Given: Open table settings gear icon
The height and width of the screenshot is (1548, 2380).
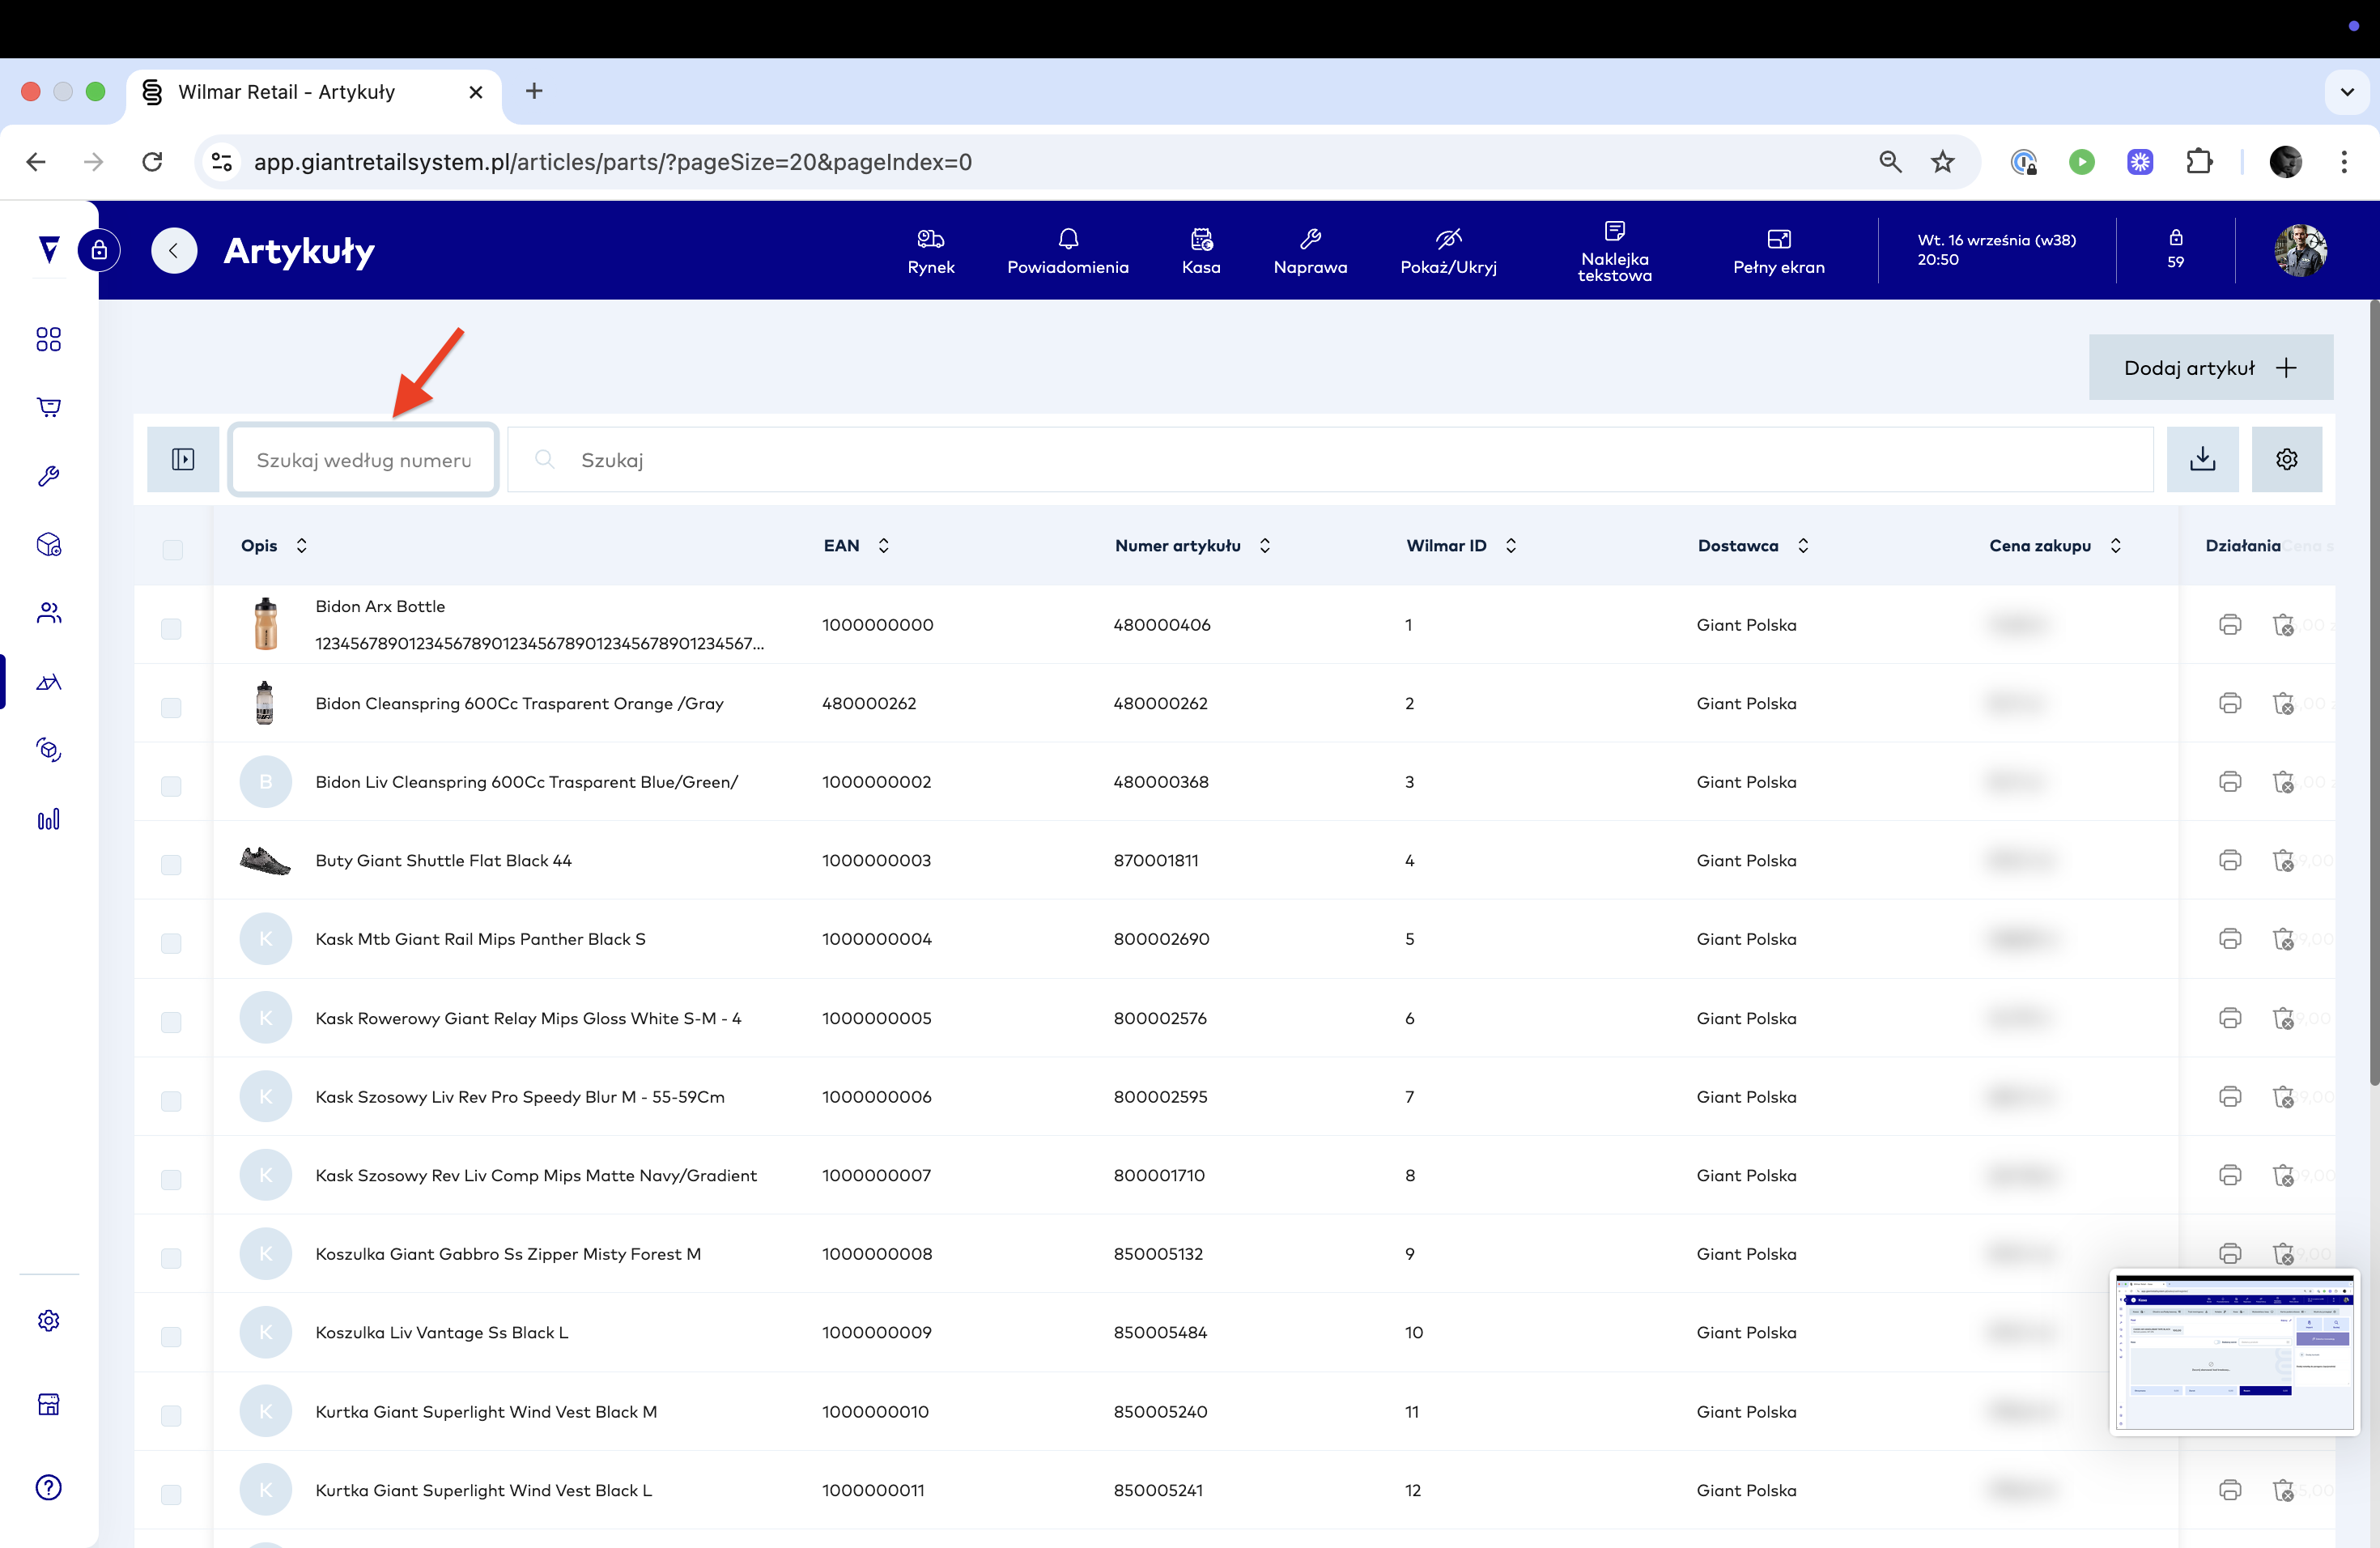Looking at the screenshot, I should click(2286, 459).
